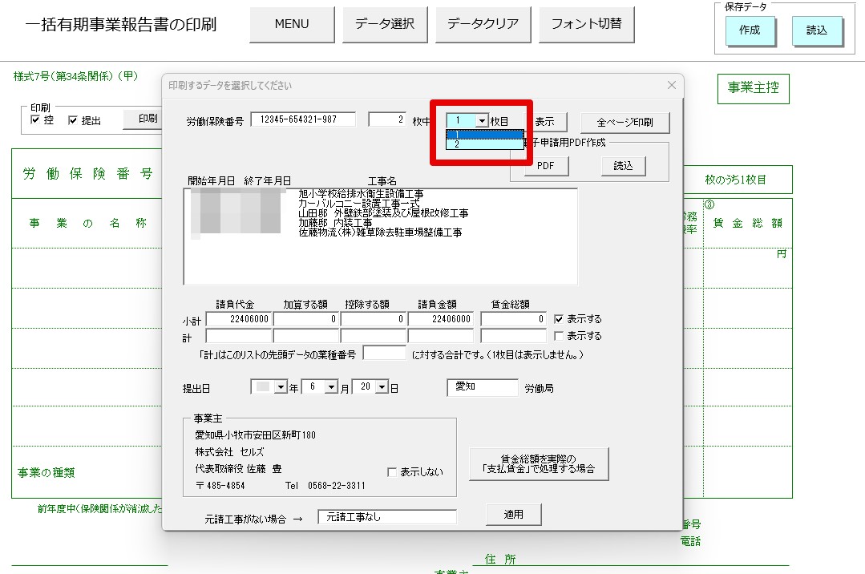Open the 提出日 month dropdown
Image resolution: width=865 pixels, height=574 pixels.
point(332,387)
